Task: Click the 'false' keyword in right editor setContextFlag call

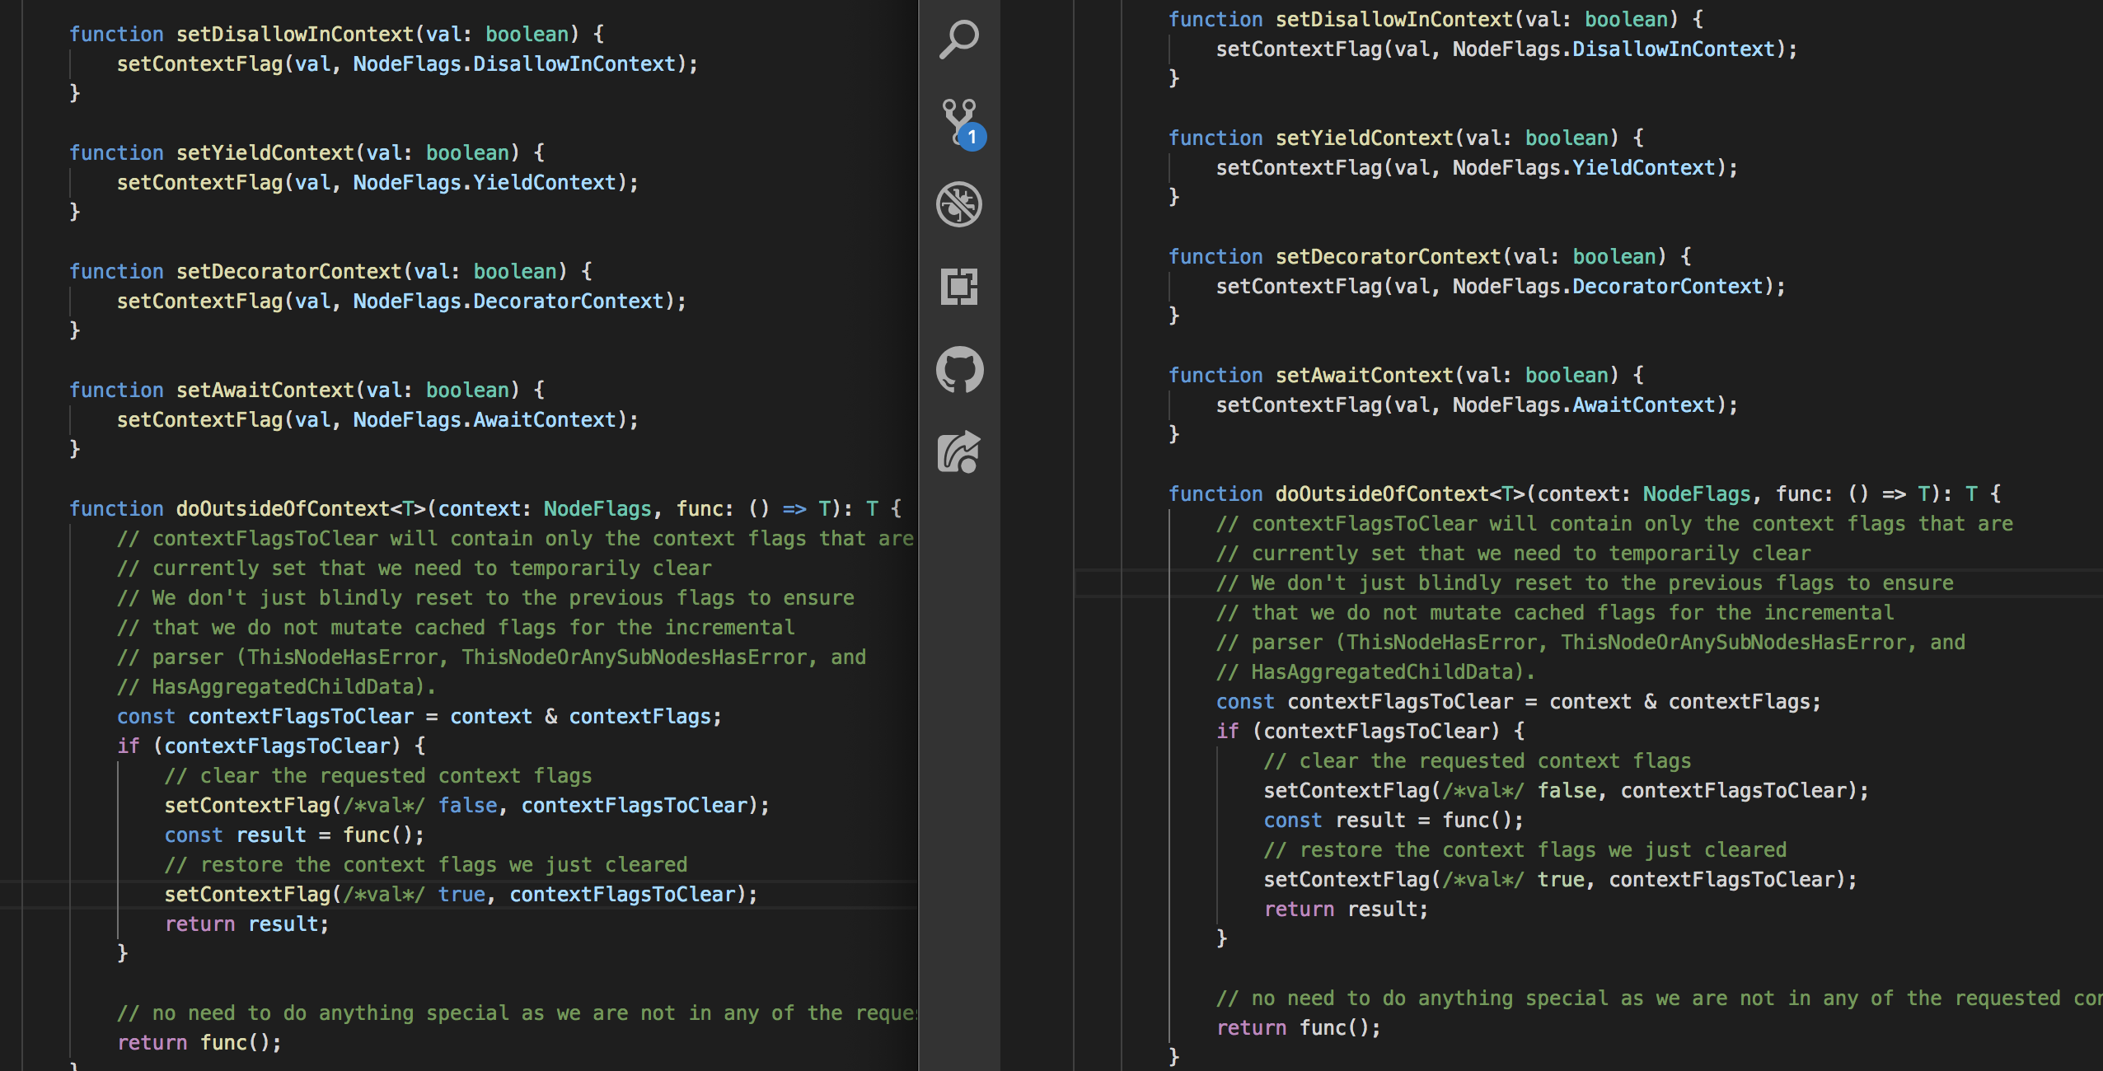Action: (1567, 790)
